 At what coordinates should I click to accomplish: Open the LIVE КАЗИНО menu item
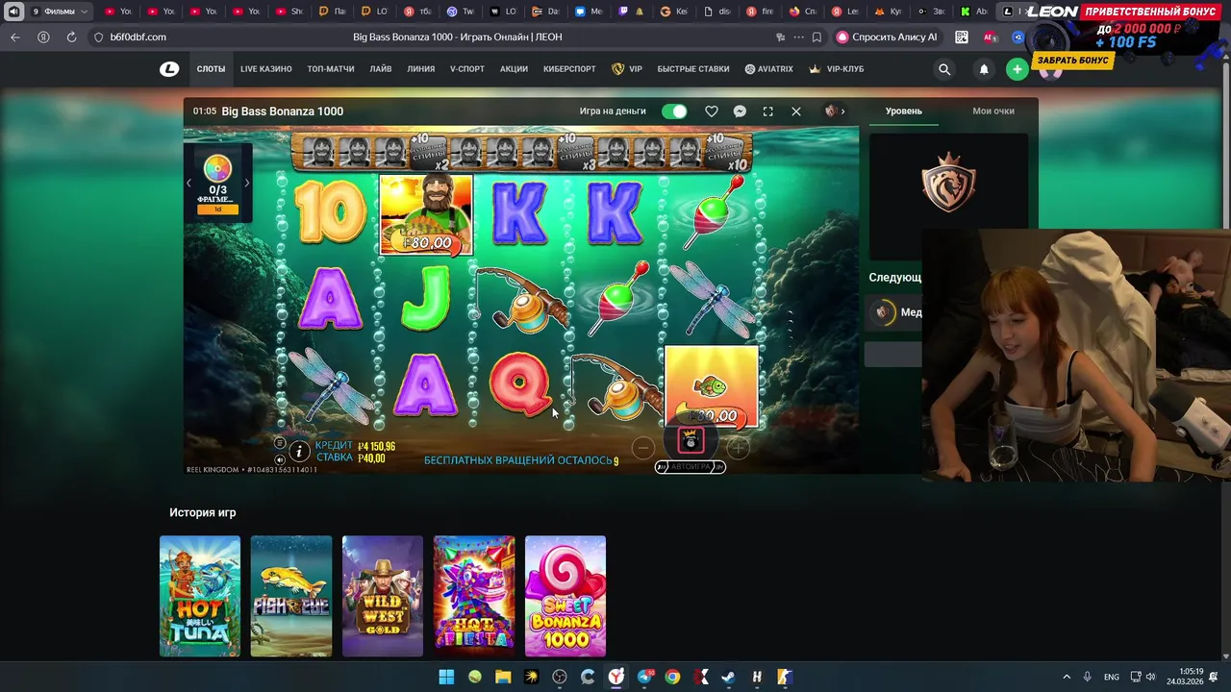(x=266, y=69)
